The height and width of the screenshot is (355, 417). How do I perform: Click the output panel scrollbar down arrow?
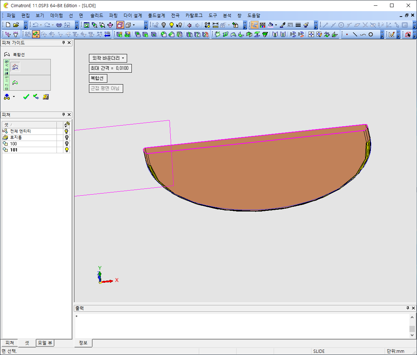pyautogui.click(x=412, y=335)
